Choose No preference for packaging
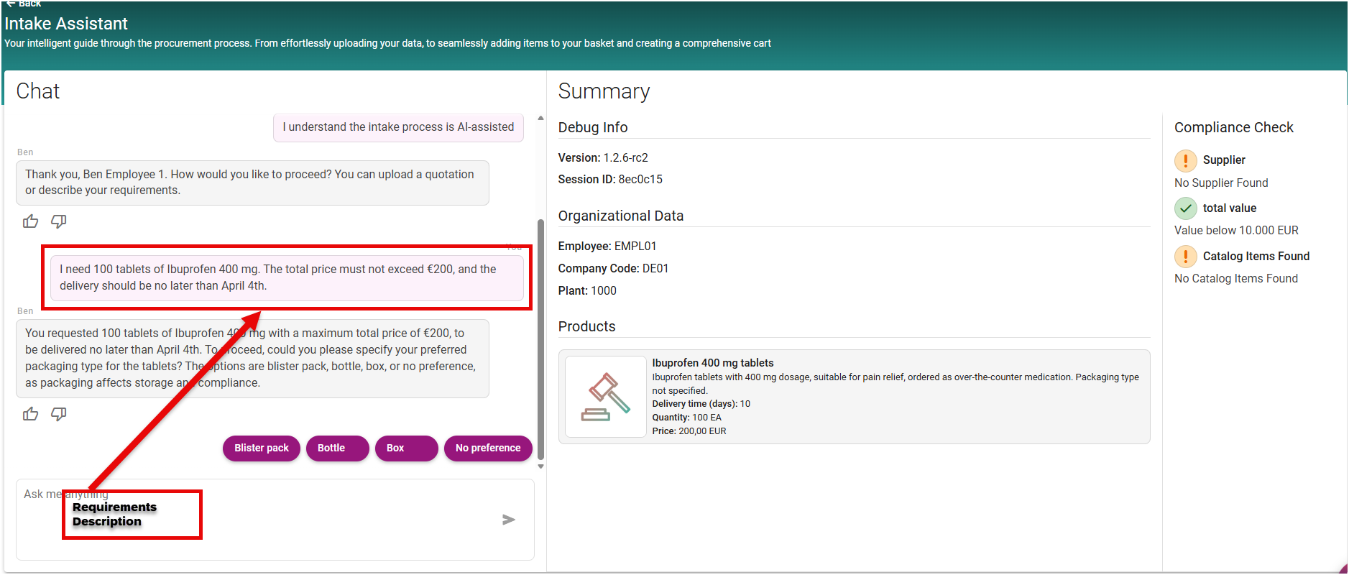The image size is (1349, 575). tap(488, 448)
